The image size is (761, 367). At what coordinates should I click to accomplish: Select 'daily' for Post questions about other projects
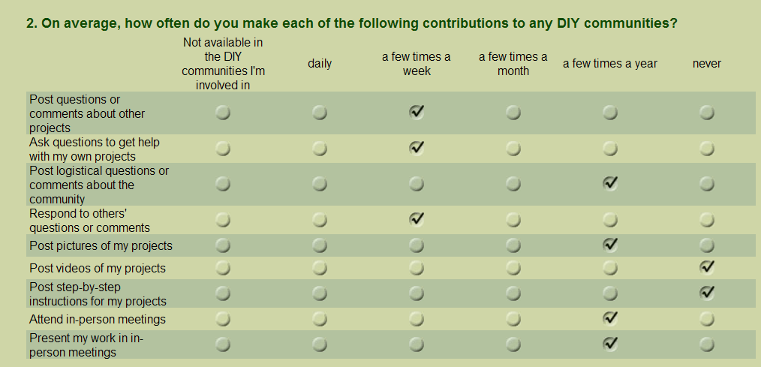(320, 113)
